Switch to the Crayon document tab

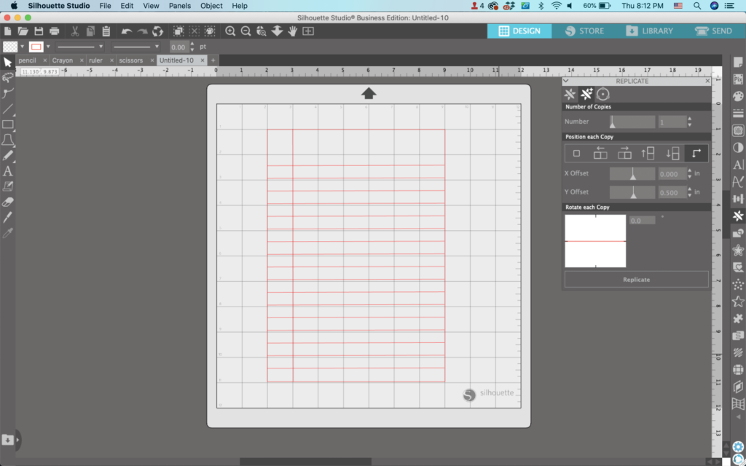coord(63,60)
